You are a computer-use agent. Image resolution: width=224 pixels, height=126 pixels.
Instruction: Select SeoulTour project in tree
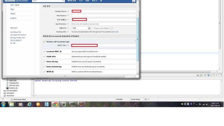(10, 96)
